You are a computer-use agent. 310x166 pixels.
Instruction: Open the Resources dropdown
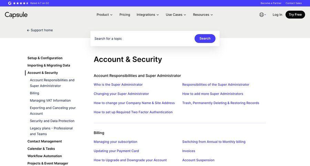[203, 15]
